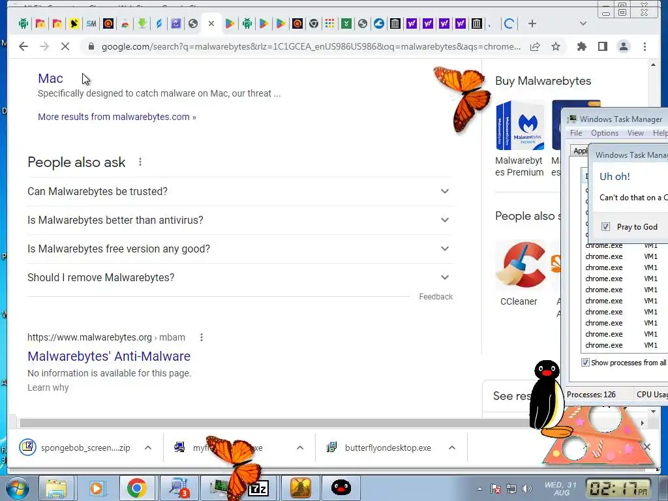Screen dimensions: 668x501
Task: Open Task Manager's Options menu
Action: click(x=605, y=133)
